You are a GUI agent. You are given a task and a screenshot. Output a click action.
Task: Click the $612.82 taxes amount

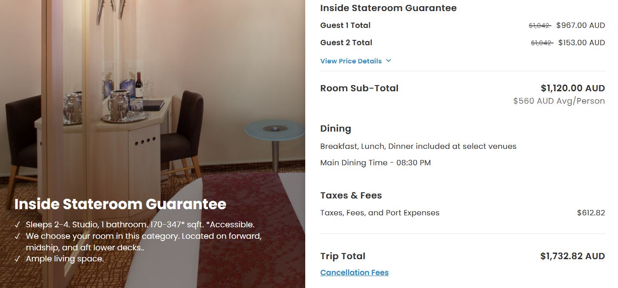coord(591,213)
